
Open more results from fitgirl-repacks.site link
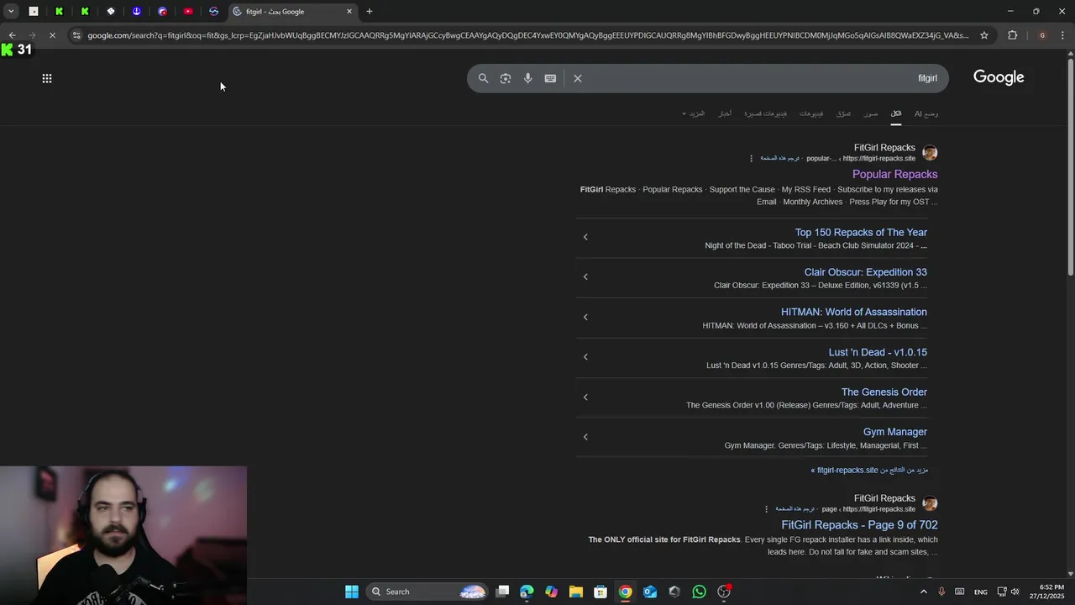coord(869,471)
